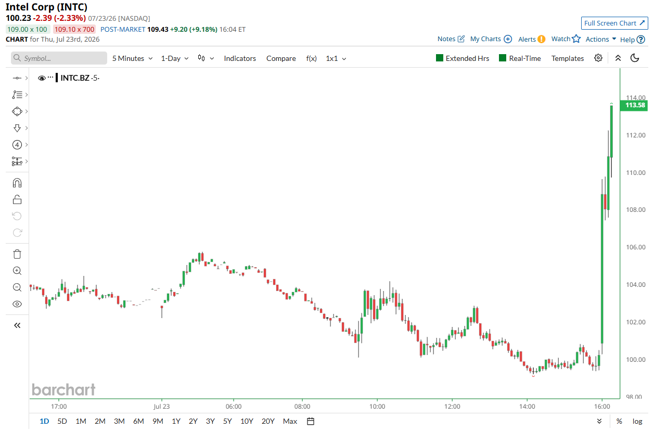The image size is (654, 430).
Task: Select the 6M time range
Action: tap(138, 421)
